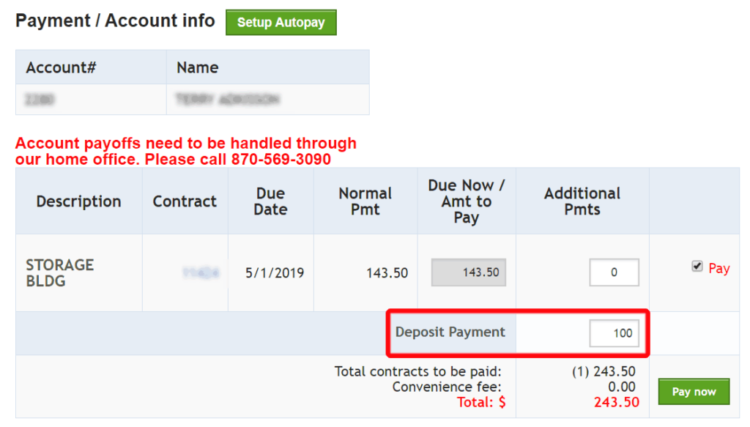Click the Deposit Payment label
Image resolution: width=750 pixels, height=427 pixels.
[x=450, y=332]
